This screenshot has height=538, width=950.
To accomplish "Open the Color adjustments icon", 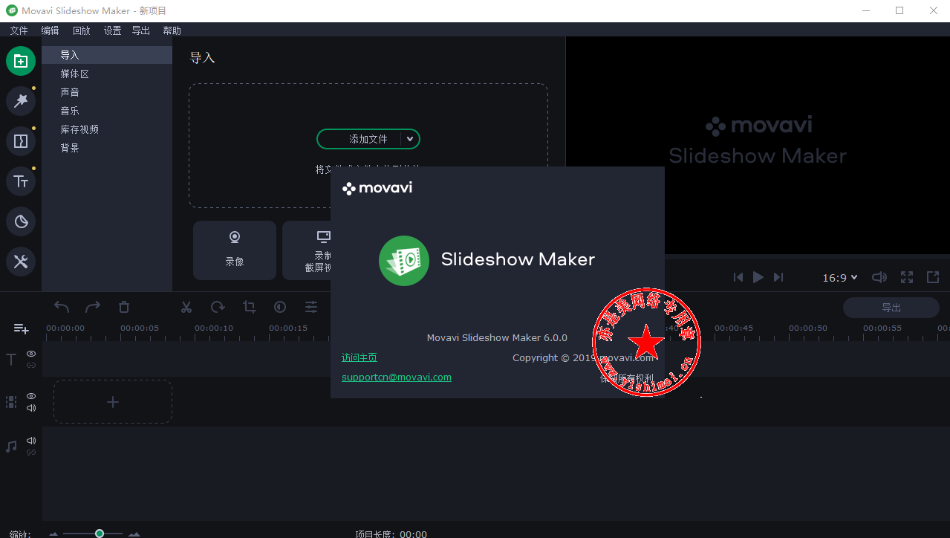I will 280,307.
